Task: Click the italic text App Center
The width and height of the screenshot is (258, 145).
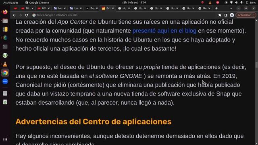Action: click(x=73, y=22)
